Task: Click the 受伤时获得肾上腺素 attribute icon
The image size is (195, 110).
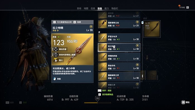Action: pos(56,55)
